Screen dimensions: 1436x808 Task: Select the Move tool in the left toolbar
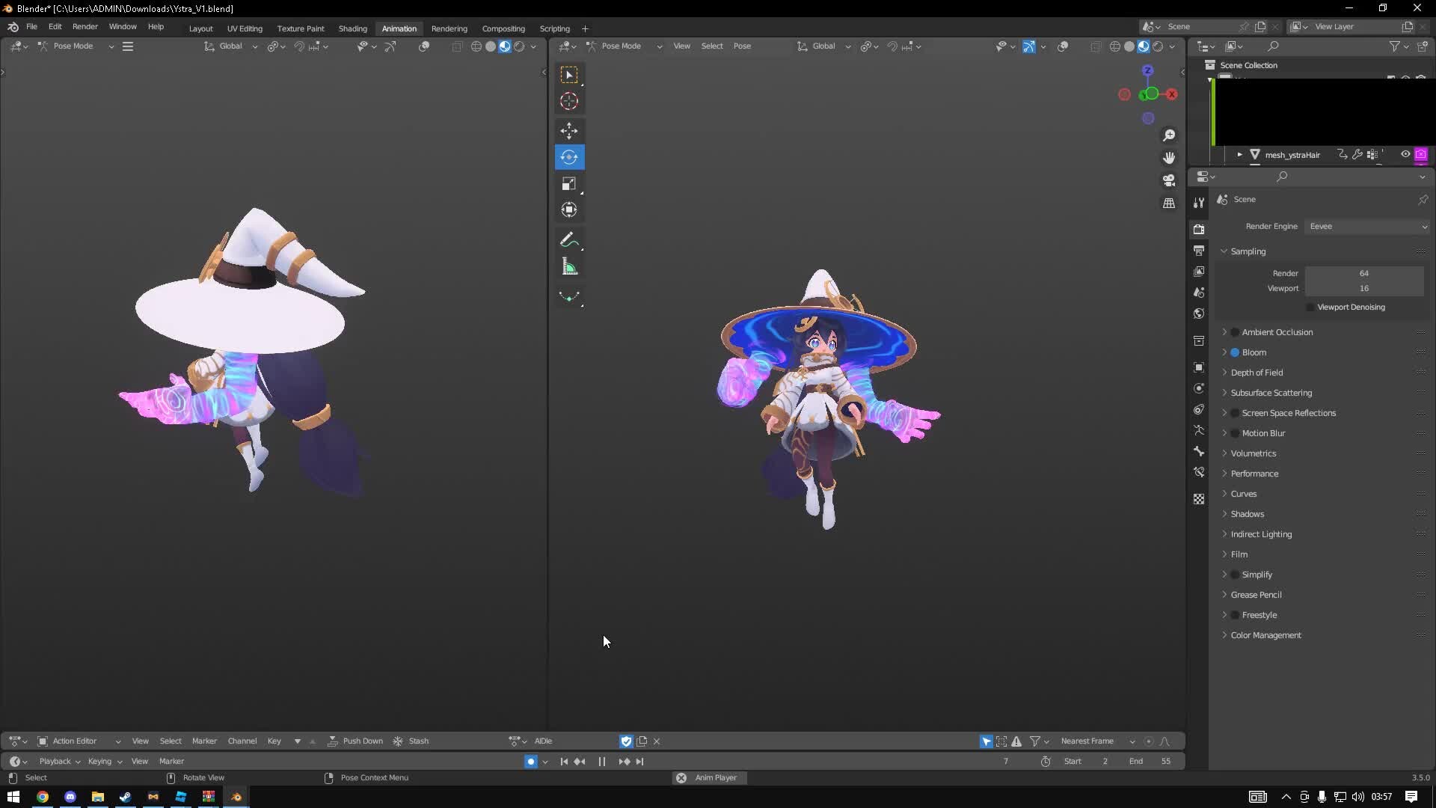(x=569, y=130)
